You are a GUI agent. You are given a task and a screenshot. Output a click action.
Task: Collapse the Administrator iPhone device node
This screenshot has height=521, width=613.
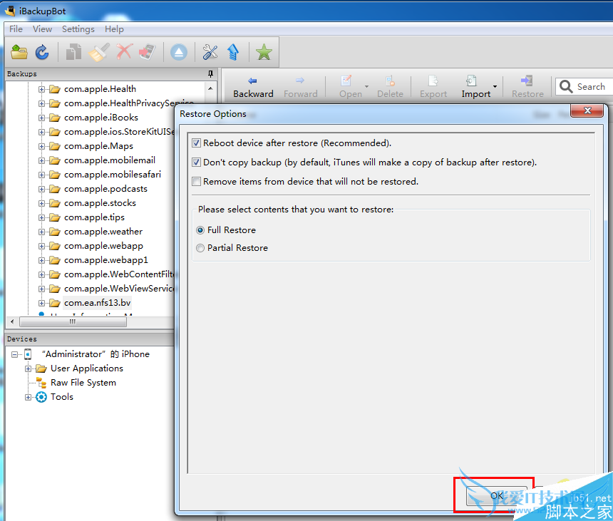[14, 354]
